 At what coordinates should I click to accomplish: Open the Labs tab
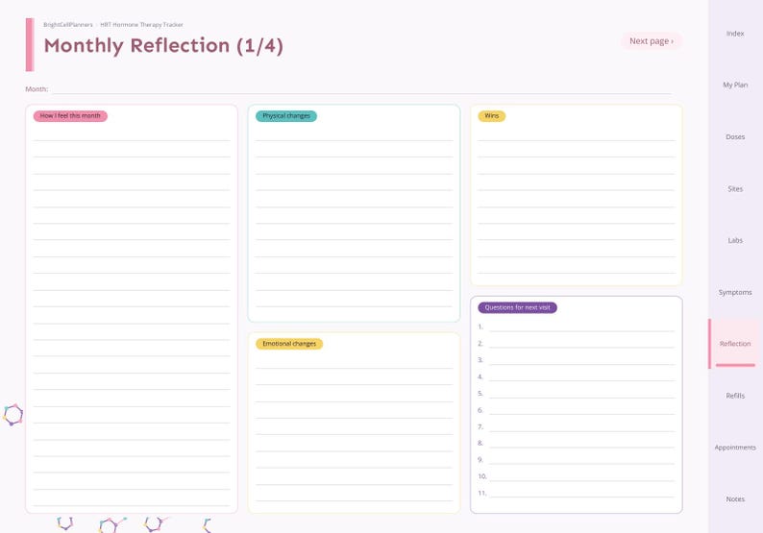[735, 240]
